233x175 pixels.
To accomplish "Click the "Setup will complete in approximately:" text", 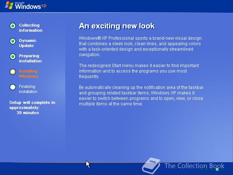I will pos(32,105).
